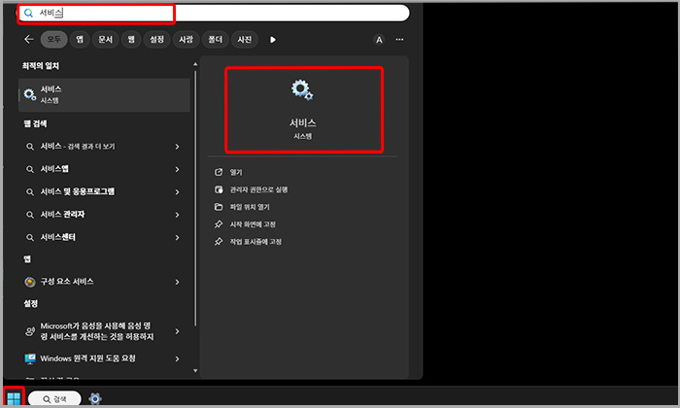Switch to the 웹 filter tab
The width and height of the screenshot is (680, 408).
coord(131,40)
